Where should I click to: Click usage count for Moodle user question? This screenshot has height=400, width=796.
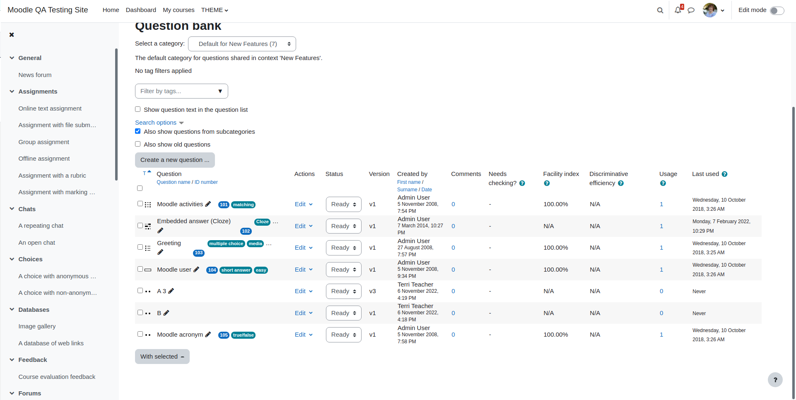(661, 270)
